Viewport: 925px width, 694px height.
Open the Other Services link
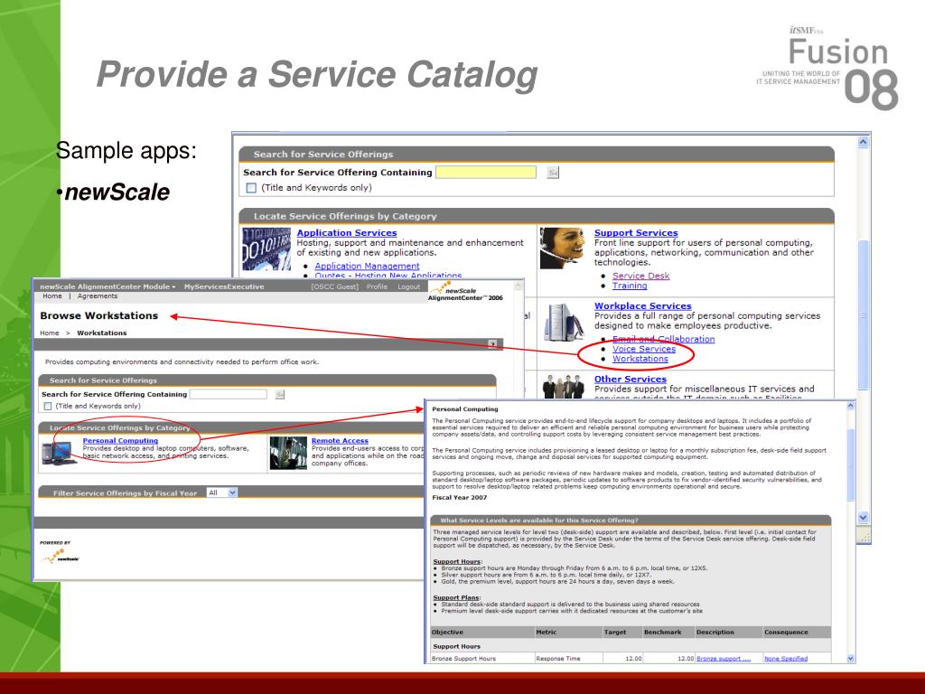pos(630,379)
